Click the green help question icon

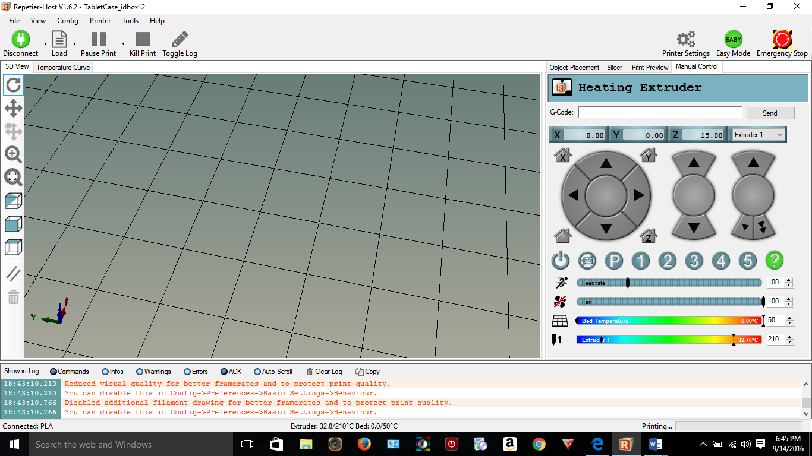pyautogui.click(x=774, y=260)
